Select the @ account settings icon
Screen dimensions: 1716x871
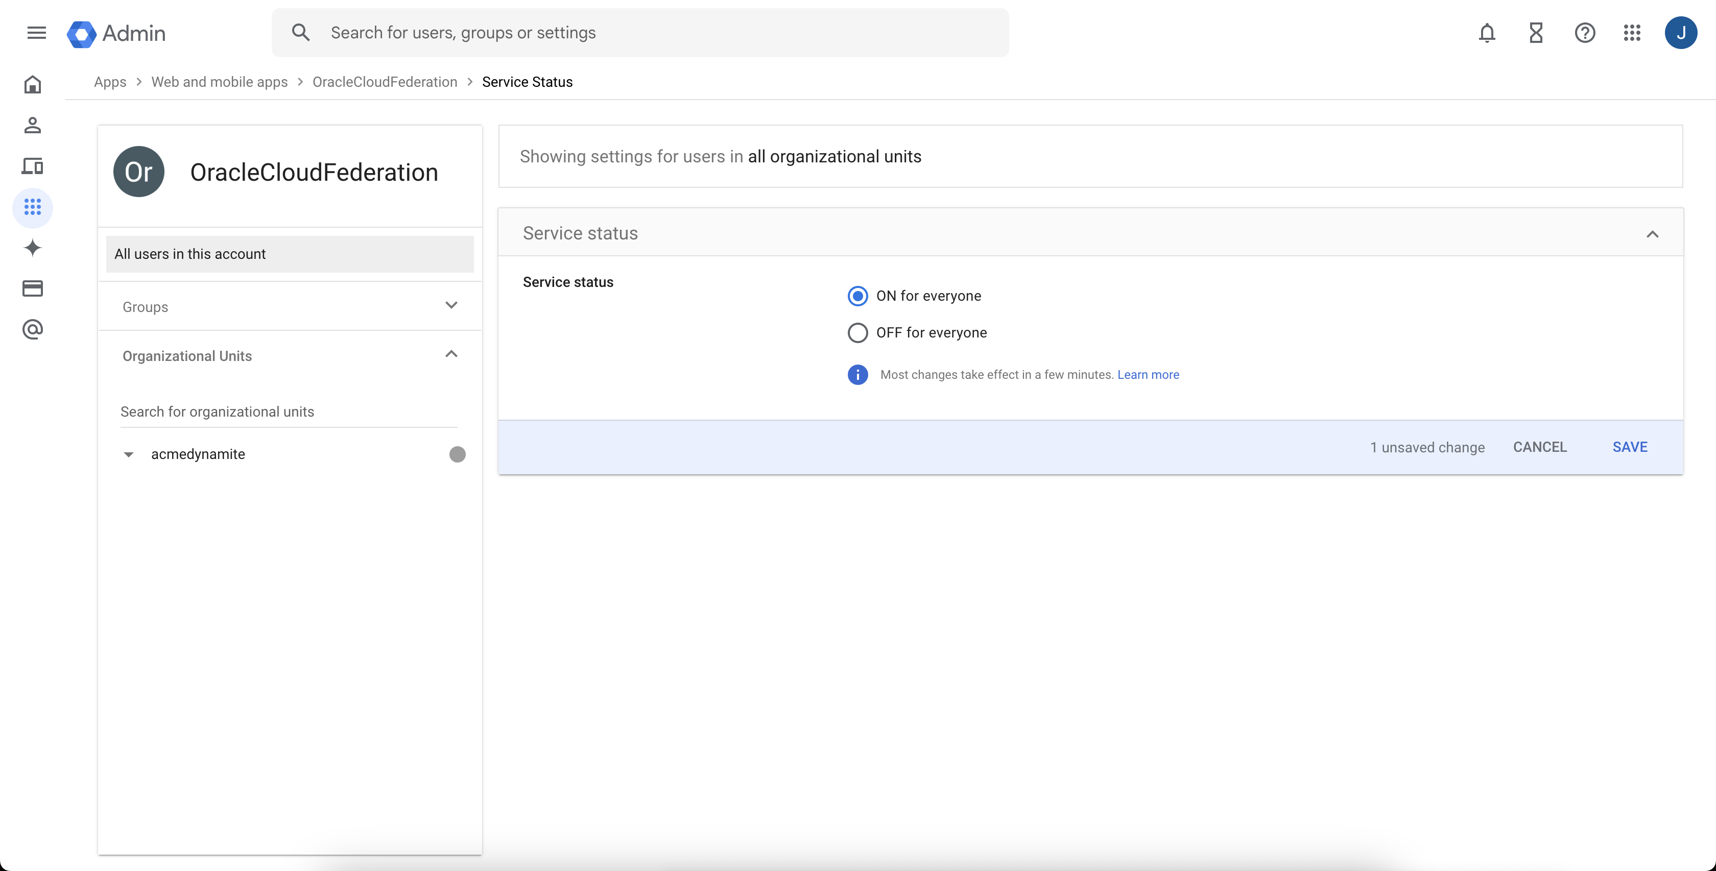pos(32,330)
